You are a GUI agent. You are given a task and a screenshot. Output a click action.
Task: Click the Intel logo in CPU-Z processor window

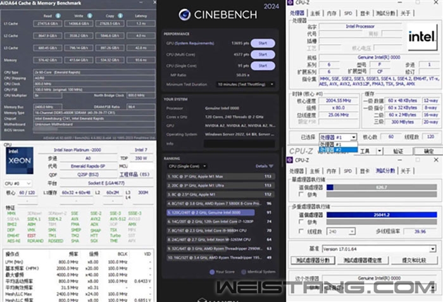pos(421,37)
